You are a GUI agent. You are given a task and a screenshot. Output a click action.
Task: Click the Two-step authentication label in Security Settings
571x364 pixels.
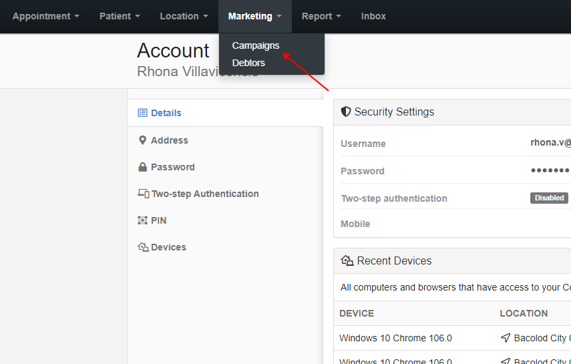click(394, 198)
